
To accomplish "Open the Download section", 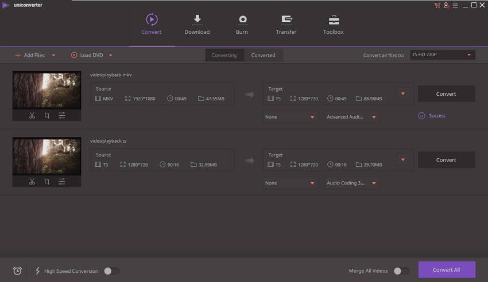I will 197,24.
